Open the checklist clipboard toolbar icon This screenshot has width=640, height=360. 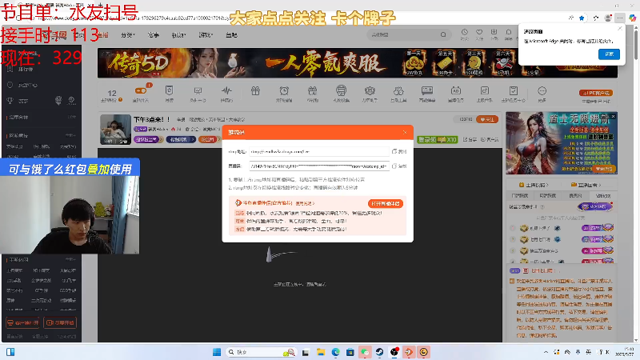coord(513,93)
